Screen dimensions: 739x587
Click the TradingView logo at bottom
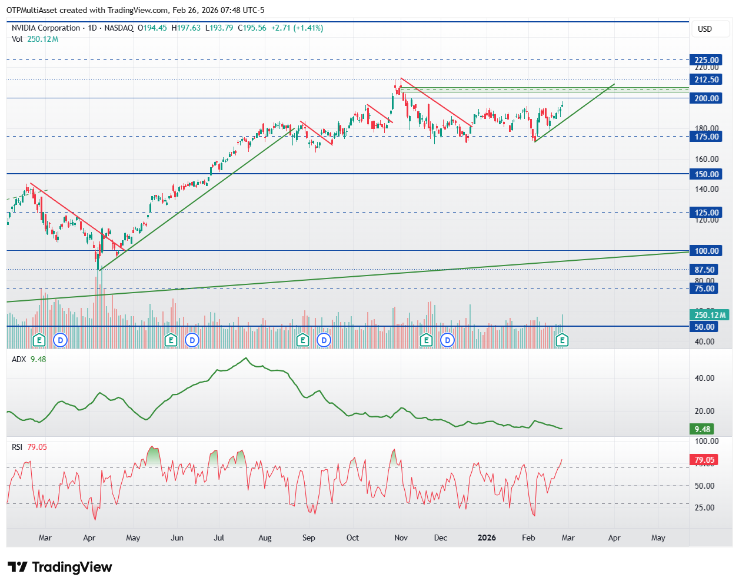(x=59, y=567)
